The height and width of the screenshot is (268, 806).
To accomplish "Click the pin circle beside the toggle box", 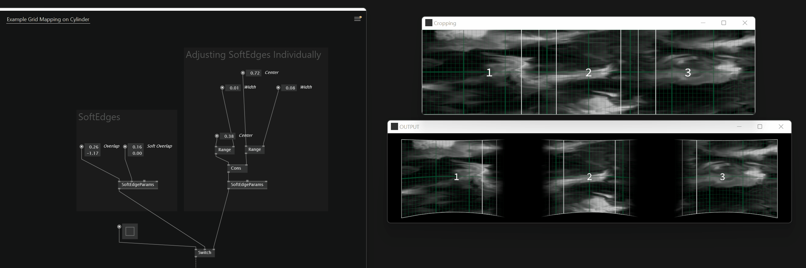I will [119, 227].
